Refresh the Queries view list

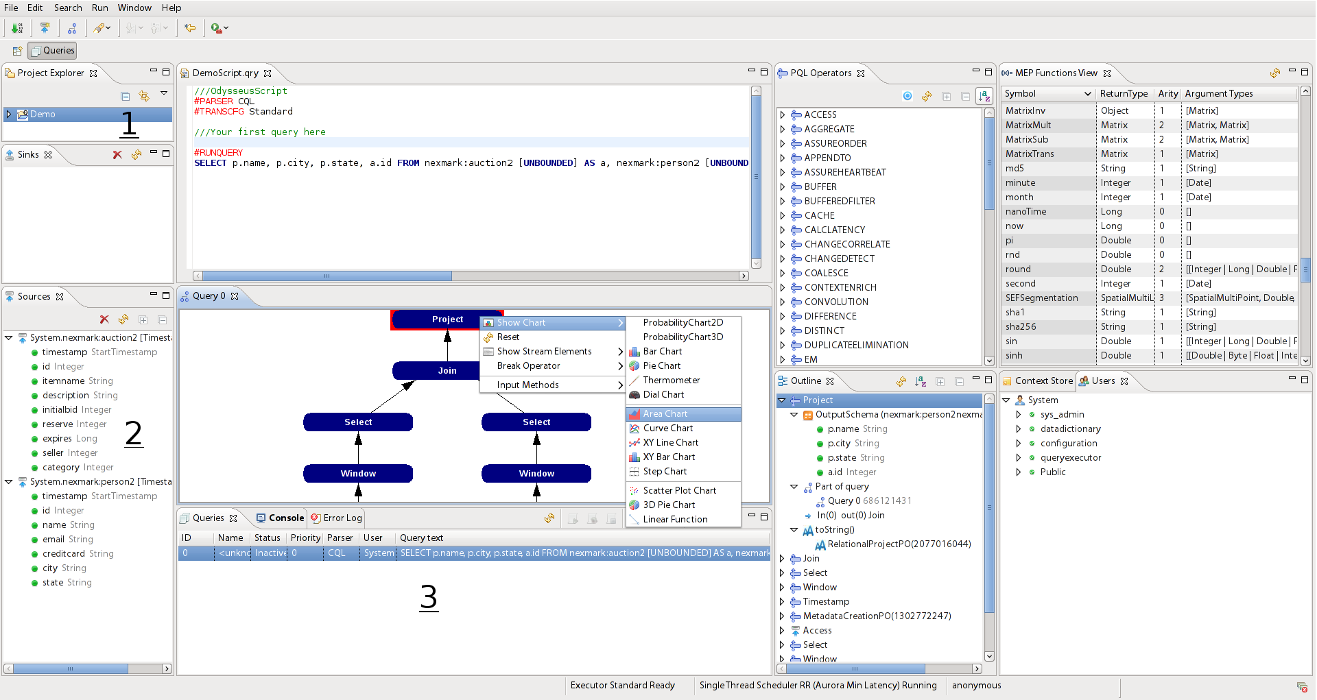coord(549,518)
